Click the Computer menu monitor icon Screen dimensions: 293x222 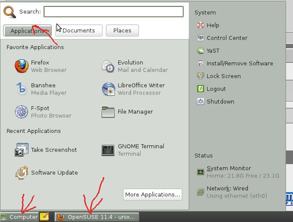coord(4,217)
